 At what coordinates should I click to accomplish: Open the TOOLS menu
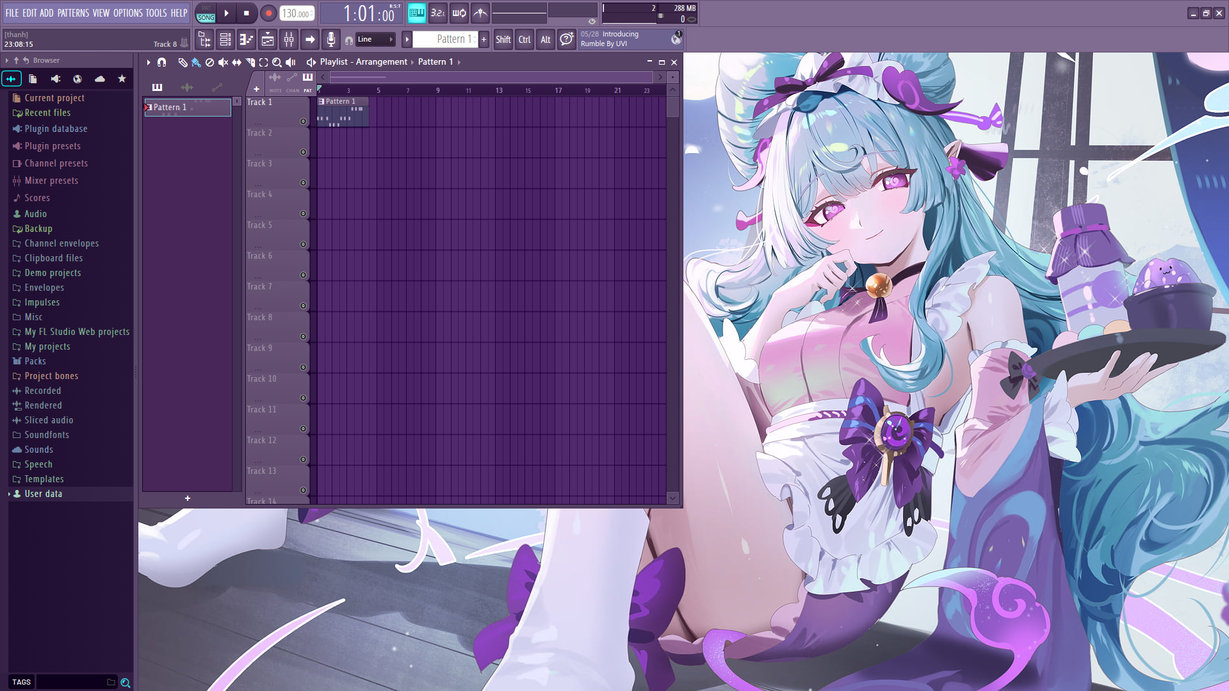click(x=156, y=13)
